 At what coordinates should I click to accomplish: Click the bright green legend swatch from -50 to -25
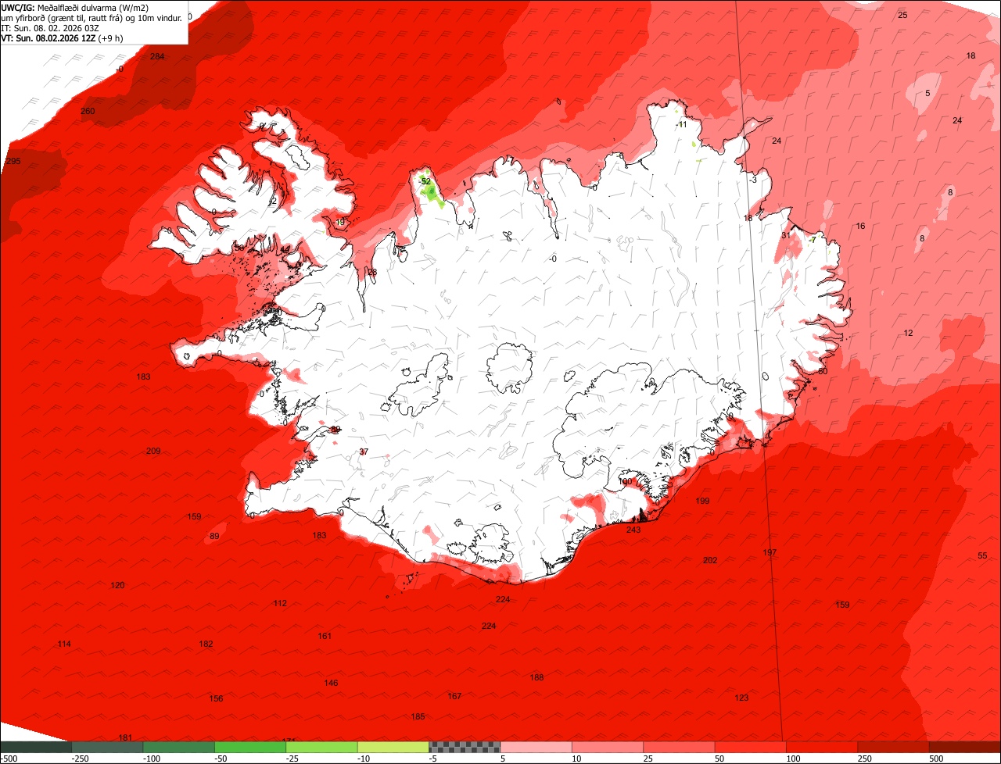point(250,747)
